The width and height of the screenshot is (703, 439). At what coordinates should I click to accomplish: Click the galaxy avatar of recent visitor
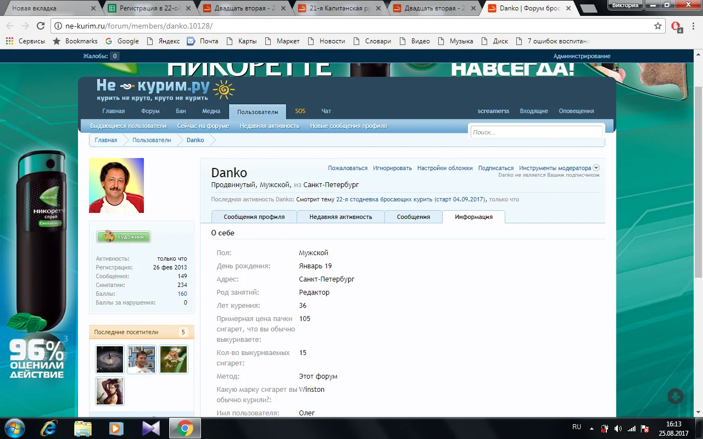click(110, 359)
